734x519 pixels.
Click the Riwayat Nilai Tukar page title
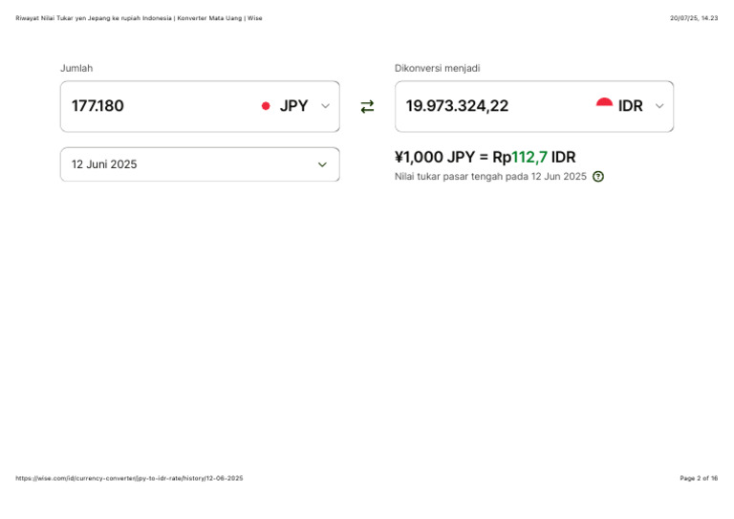(x=139, y=18)
